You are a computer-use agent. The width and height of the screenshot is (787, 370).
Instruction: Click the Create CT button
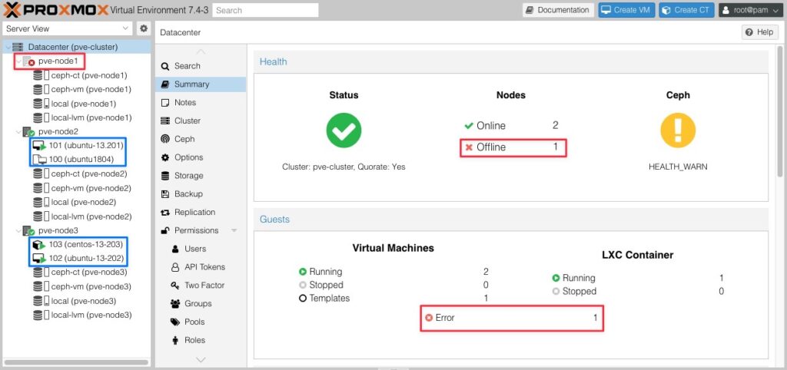pos(686,10)
